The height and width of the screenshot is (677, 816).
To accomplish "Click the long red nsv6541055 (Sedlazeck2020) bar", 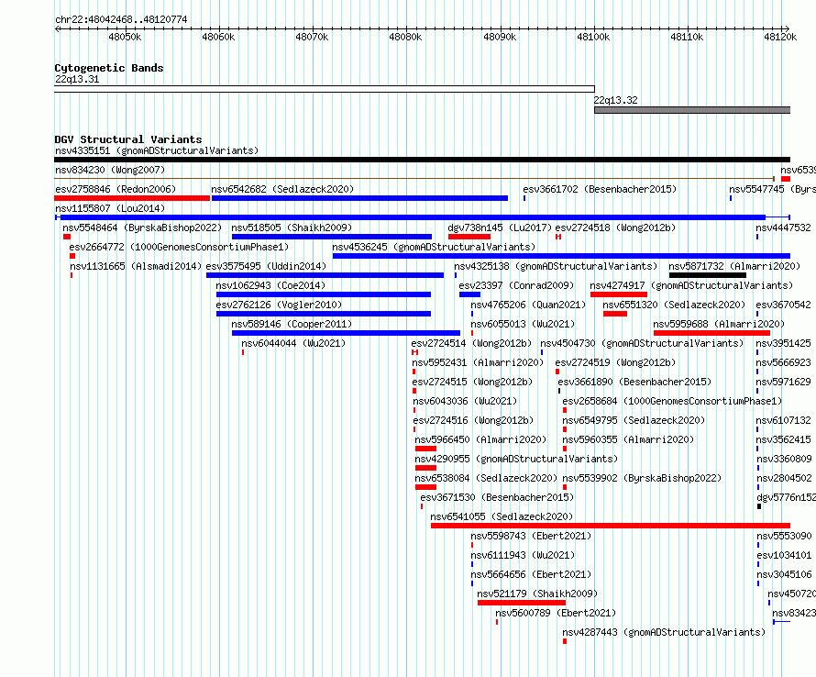I will 611,526.
